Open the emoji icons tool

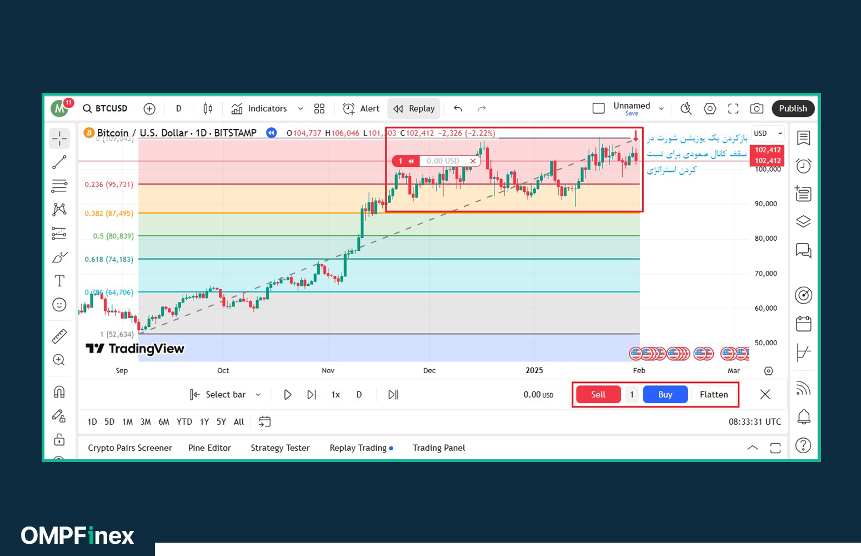(x=59, y=305)
